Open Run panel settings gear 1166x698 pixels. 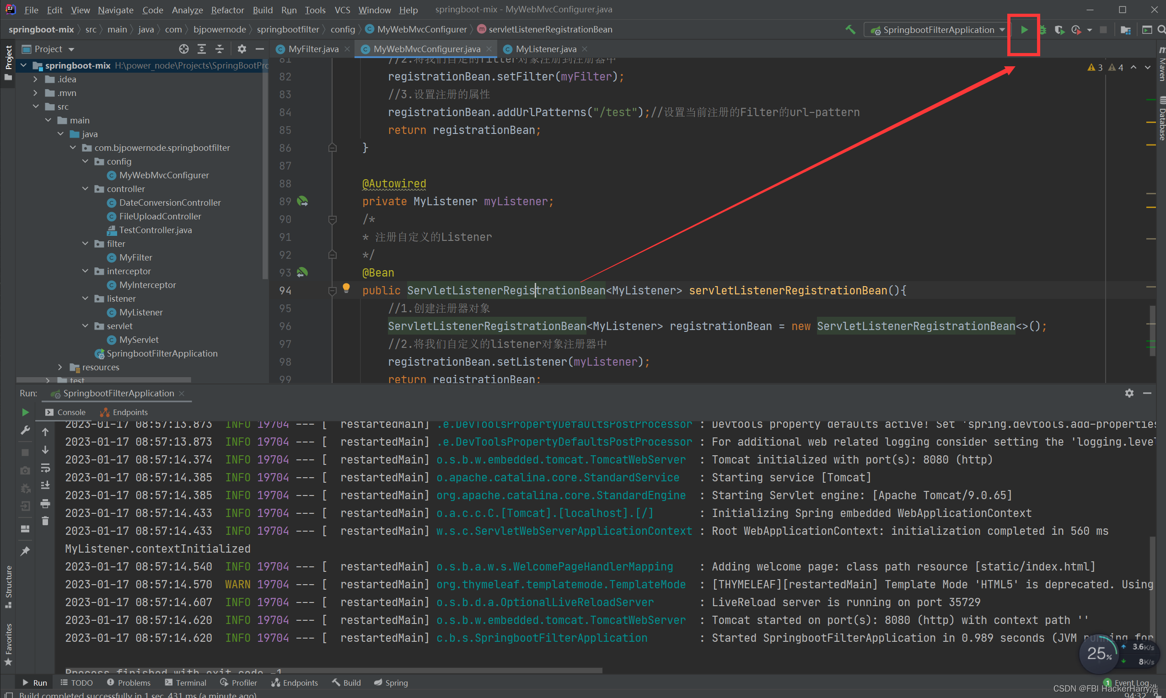coord(1129,393)
